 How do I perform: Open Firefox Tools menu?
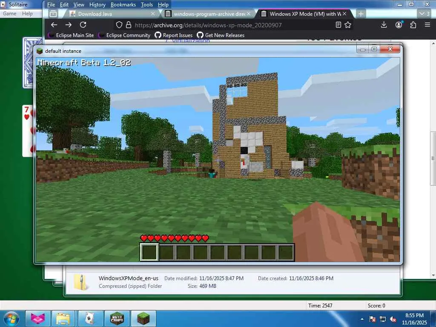tap(147, 5)
